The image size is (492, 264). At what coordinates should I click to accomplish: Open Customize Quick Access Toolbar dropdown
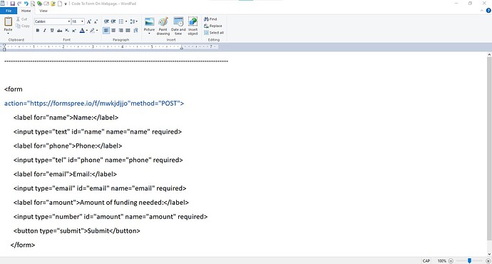coord(66,4)
